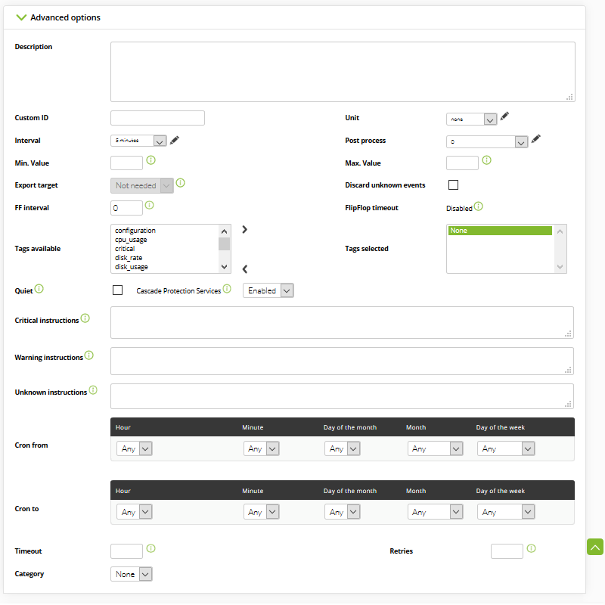Viewport: 605px width, 605px height.
Task: Tick the Quiet checkbox
Action: click(x=118, y=290)
